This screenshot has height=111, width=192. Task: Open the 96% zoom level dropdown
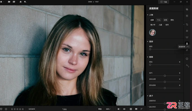[108, 109]
